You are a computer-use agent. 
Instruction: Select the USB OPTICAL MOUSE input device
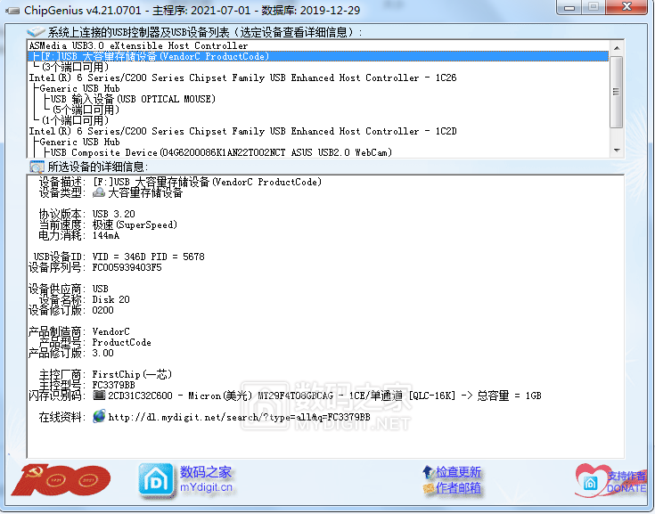point(132,99)
